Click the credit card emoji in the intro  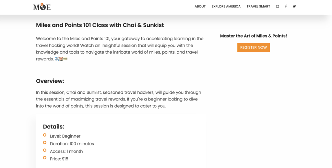pyautogui.click(x=65, y=59)
